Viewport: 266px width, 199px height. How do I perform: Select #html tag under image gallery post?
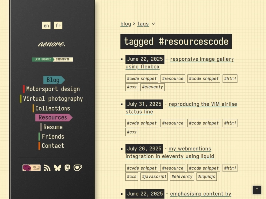[x=230, y=78]
